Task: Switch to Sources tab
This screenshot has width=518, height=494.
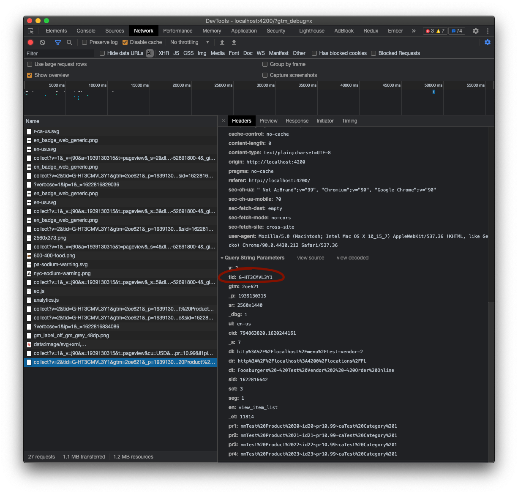Action: pos(115,31)
